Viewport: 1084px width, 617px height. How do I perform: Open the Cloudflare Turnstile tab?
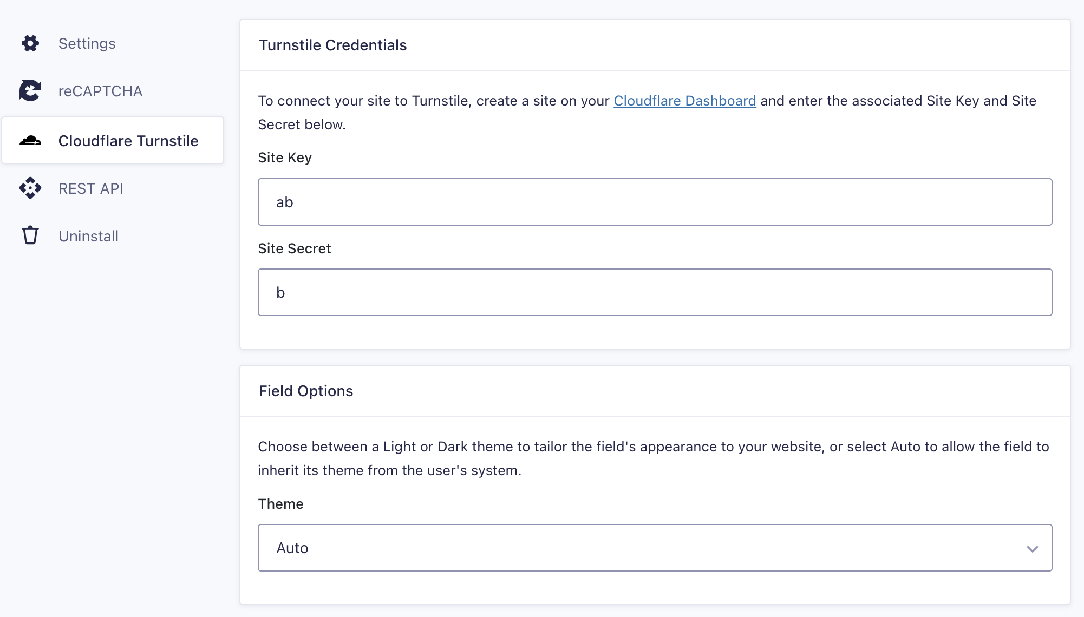[x=129, y=141]
